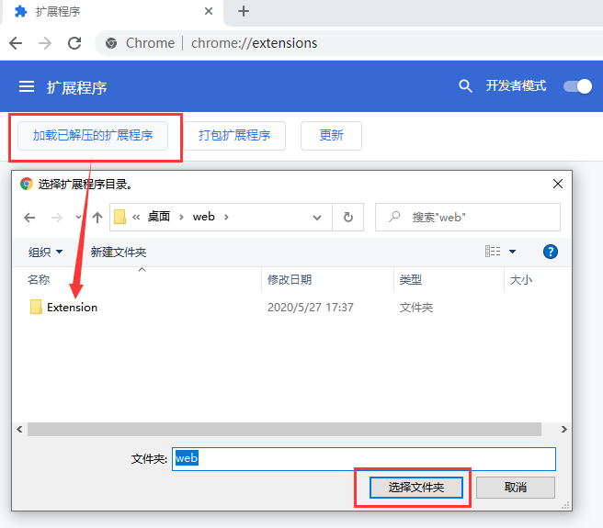
Task: Click the 更新 button
Action: pos(331,136)
